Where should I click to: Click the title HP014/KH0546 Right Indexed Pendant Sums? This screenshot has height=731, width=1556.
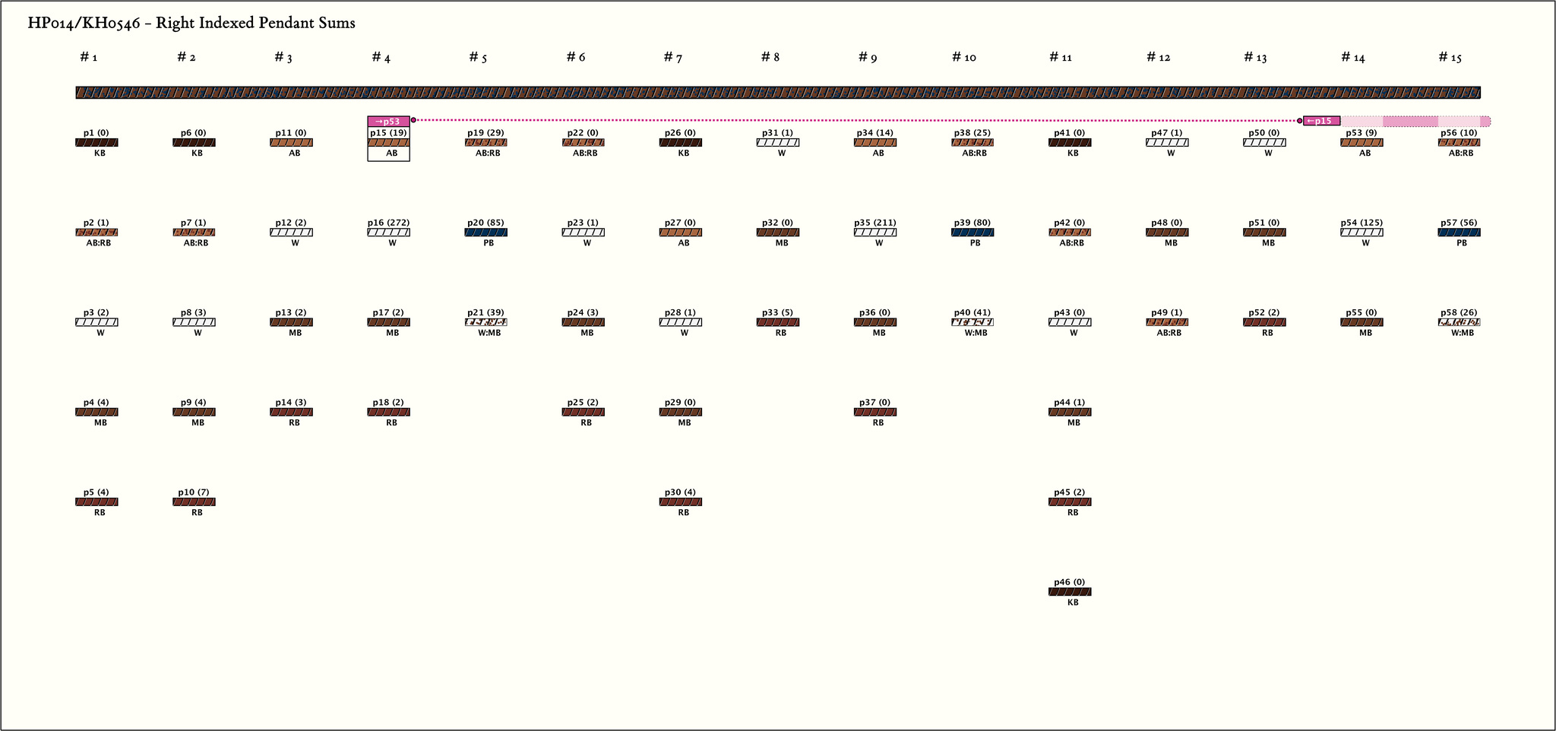click(191, 24)
